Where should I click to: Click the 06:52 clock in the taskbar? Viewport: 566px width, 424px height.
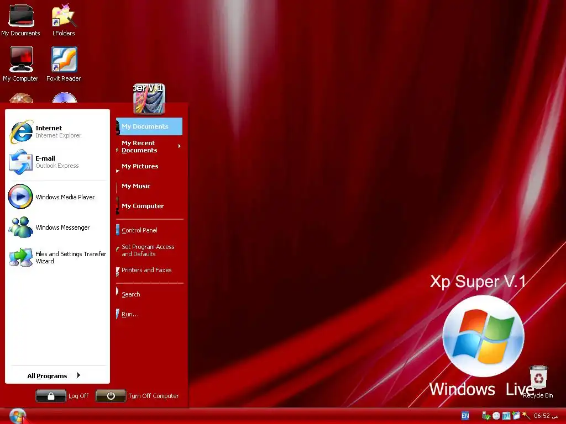pos(546,416)
